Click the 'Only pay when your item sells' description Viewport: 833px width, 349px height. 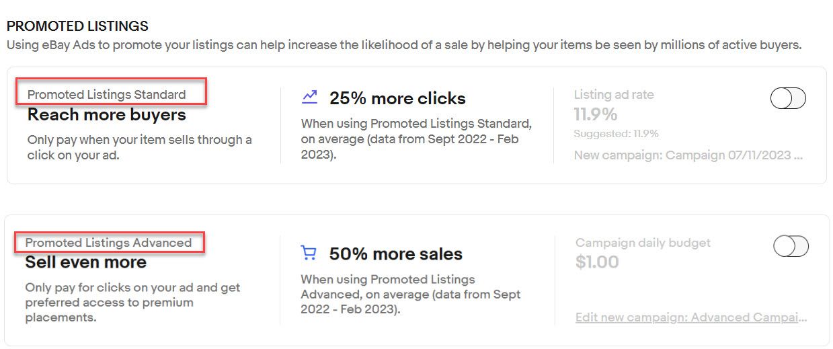(140, 147)
